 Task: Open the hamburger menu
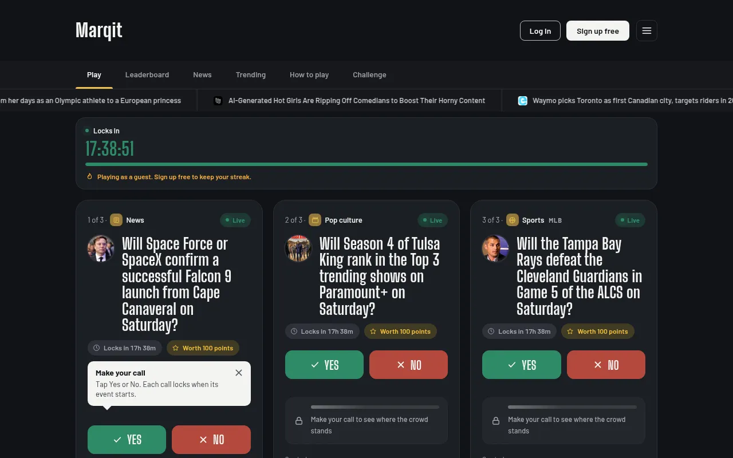(647, 30)
